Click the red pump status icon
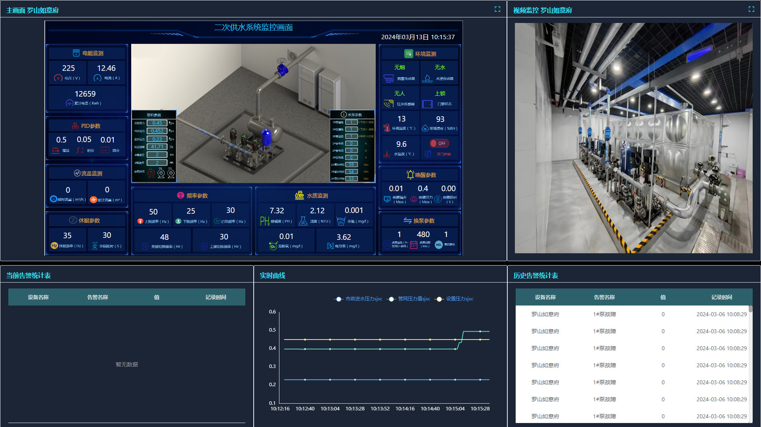761x427 pixels. tap(151, 173)
